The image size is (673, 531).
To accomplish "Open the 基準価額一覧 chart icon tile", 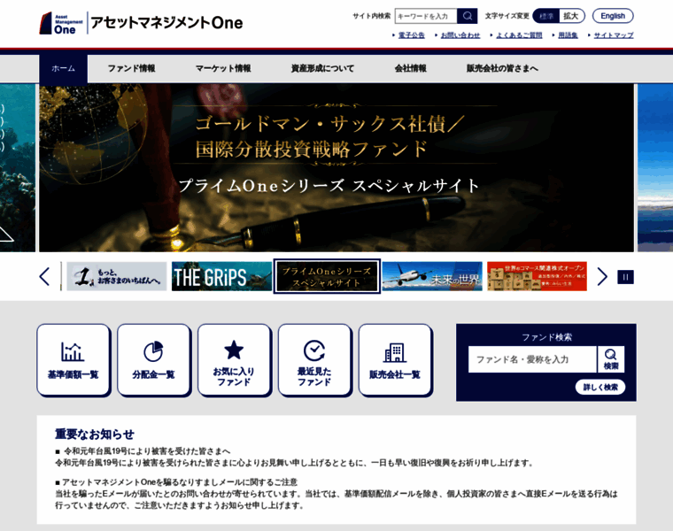I will (73, 360).
